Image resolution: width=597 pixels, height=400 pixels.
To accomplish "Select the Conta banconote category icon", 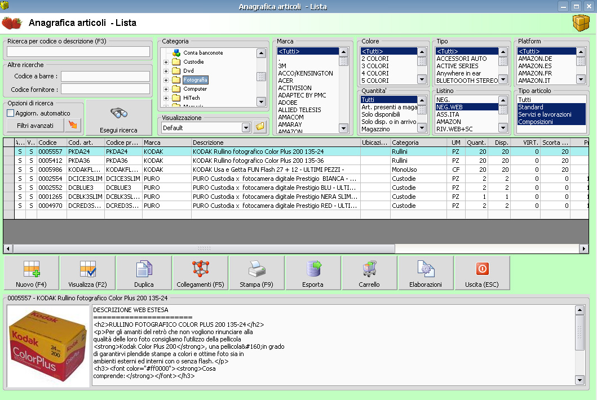I will pos(176,52).
